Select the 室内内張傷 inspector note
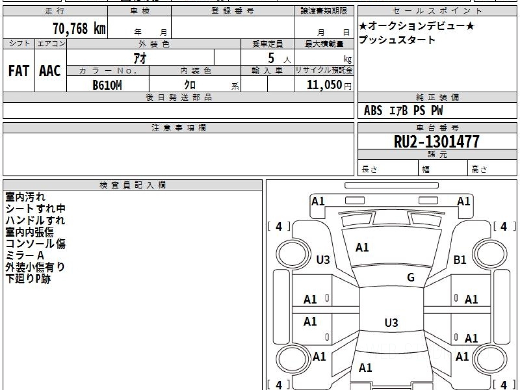 click(29, 232)
